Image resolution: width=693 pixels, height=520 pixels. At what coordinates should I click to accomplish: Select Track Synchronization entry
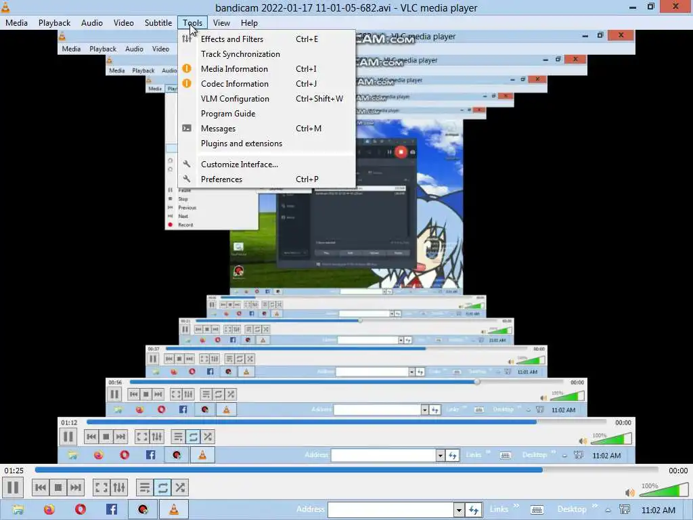tap(267, 54)
